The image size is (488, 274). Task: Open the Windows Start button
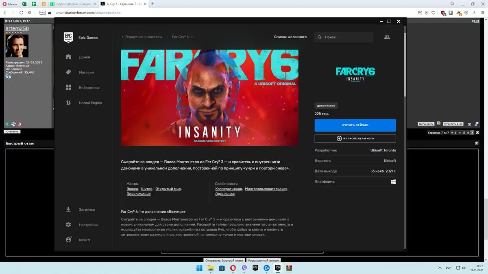pyautogui.click(x=199, y=268)
